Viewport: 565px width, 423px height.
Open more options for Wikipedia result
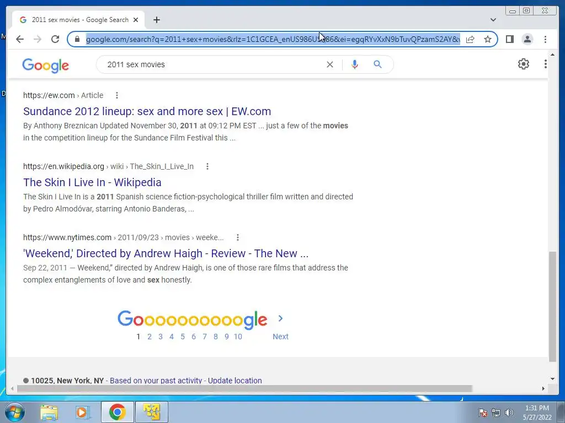207,166
